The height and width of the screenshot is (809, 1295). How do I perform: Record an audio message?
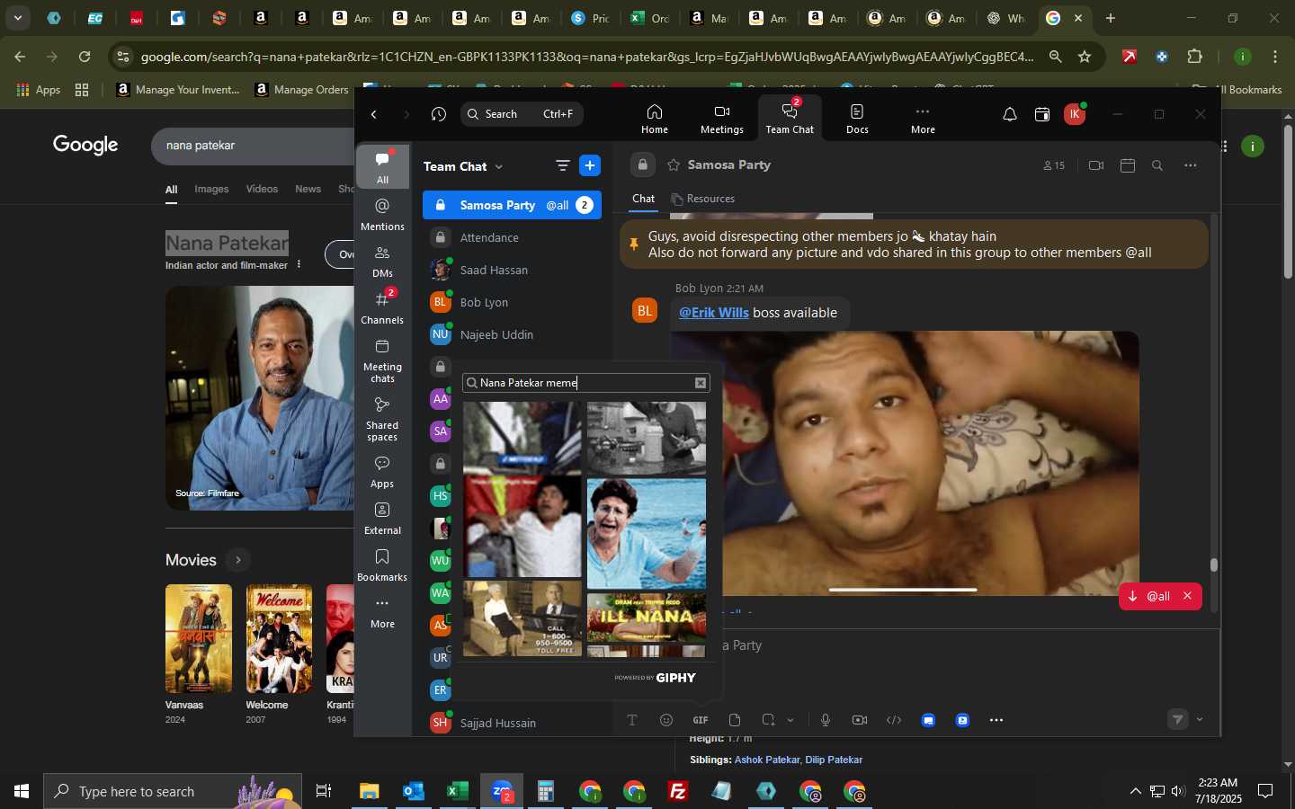pos(826,720)
